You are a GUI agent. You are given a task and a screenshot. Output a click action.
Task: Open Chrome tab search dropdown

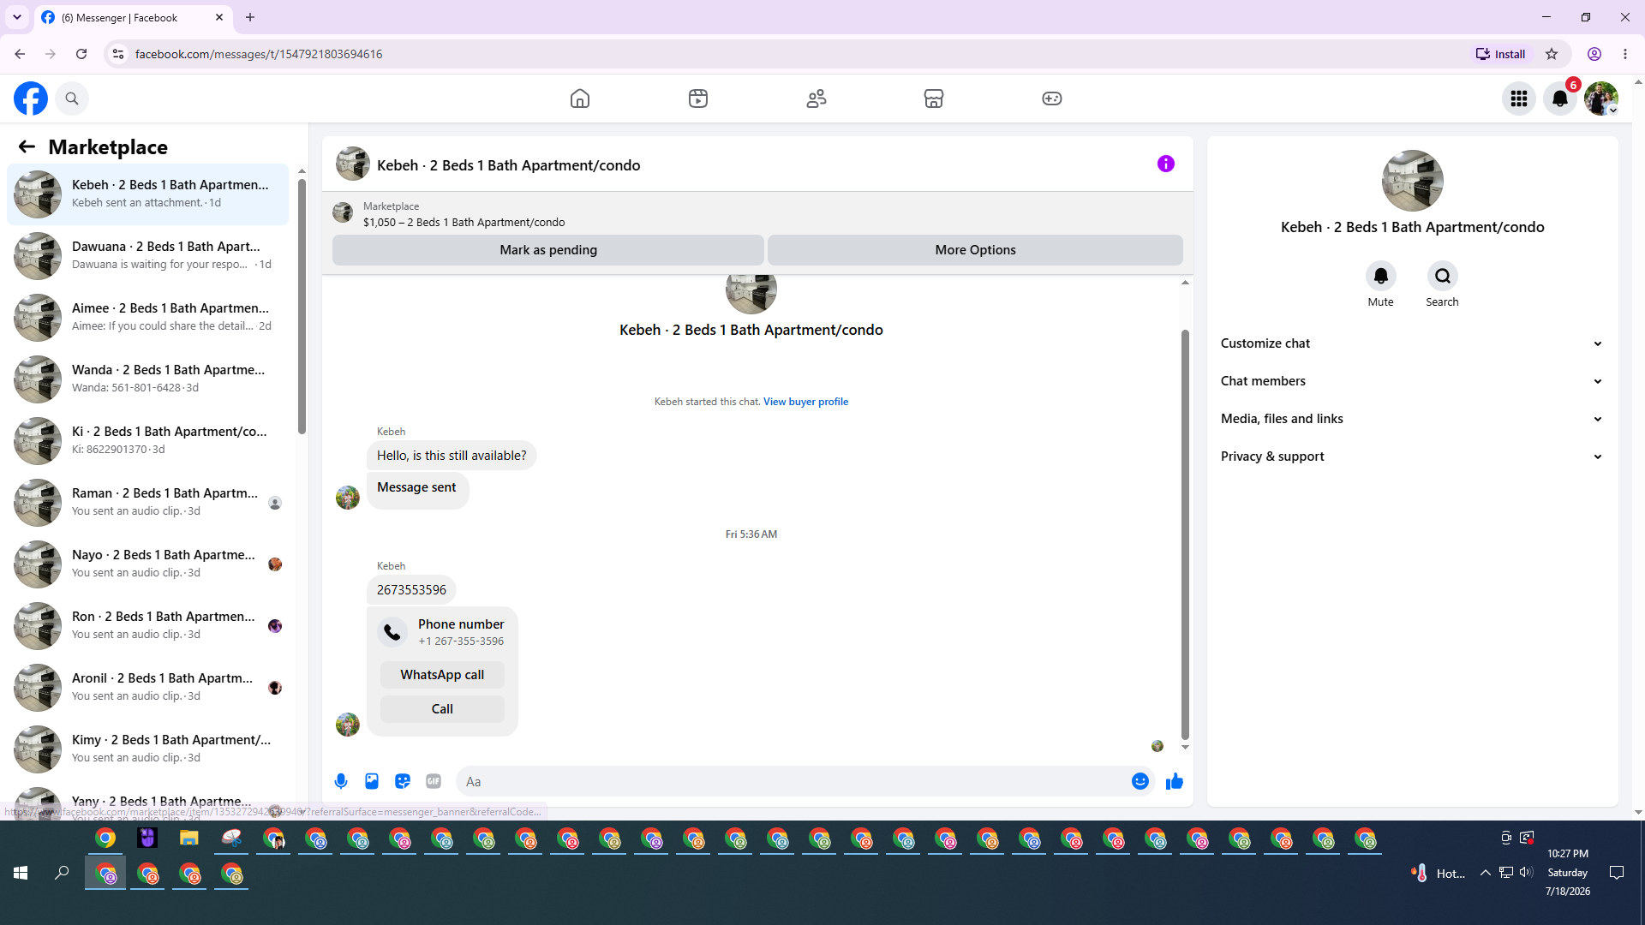17,17
